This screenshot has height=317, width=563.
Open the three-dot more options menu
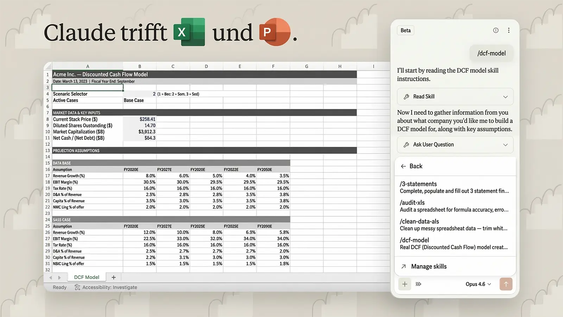[508, 30]
